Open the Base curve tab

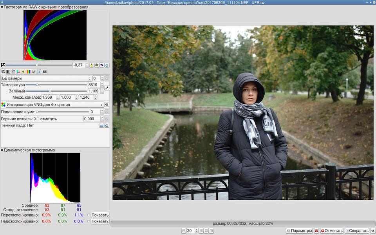tap(13, 71)
